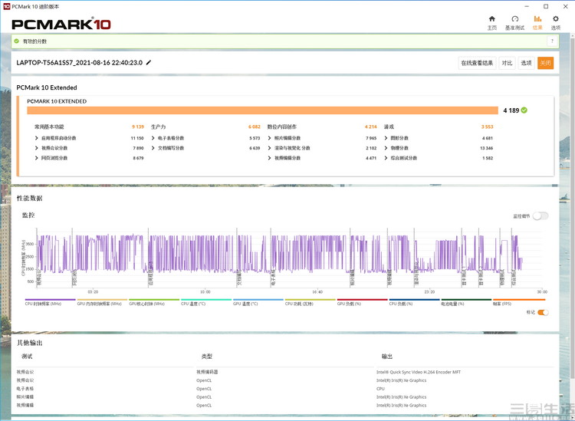Click the pencil icon to rename result
The width and height of the screenshot is (575, 421).
click(x=149, y=62)
